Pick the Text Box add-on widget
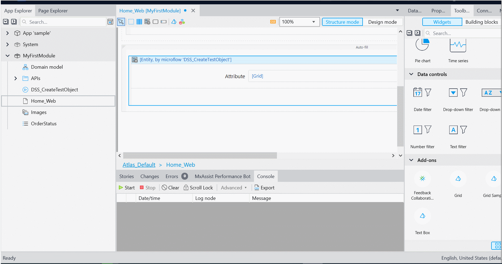 click(422, 221)
